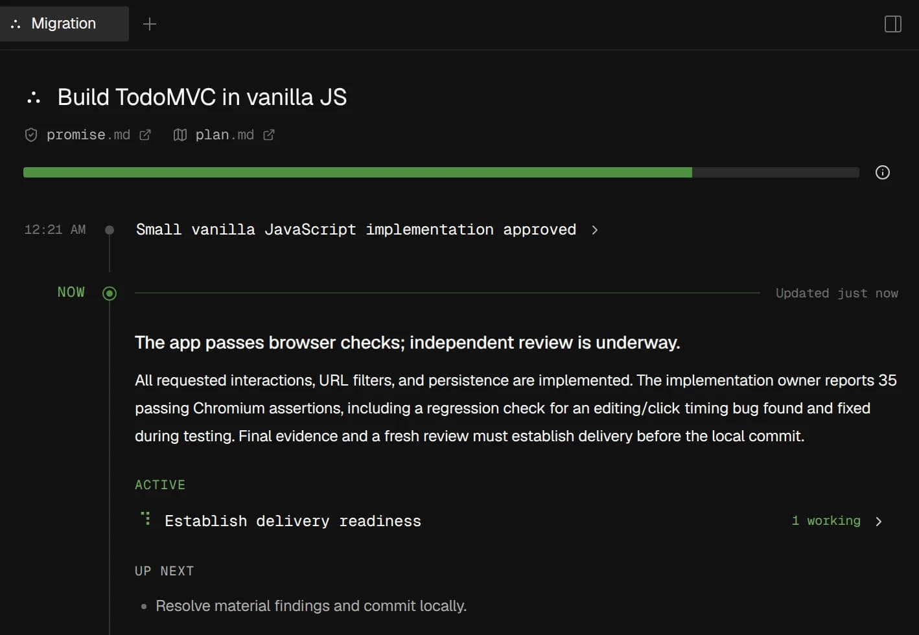Click the green task progress bar
919x635 pixels.
[441, 172]
